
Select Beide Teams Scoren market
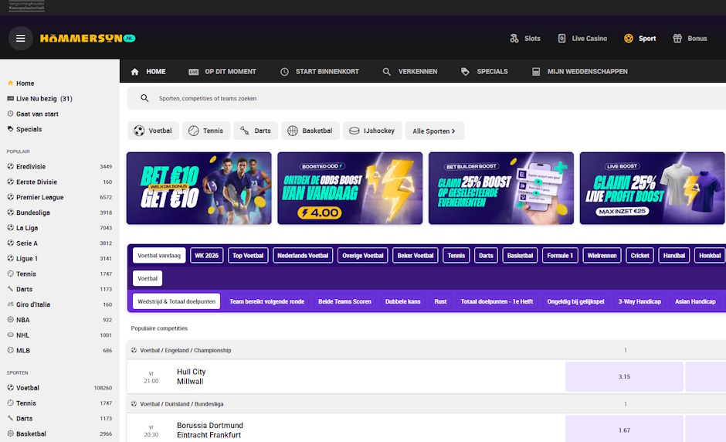345,301
